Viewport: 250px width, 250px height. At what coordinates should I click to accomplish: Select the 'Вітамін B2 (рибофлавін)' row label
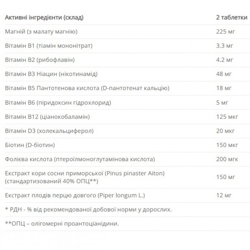point(40,60)
